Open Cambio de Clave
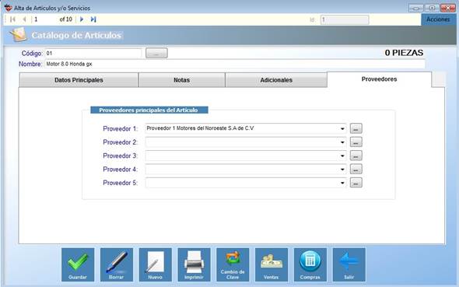The image size is (459, 287). [233, 264]
